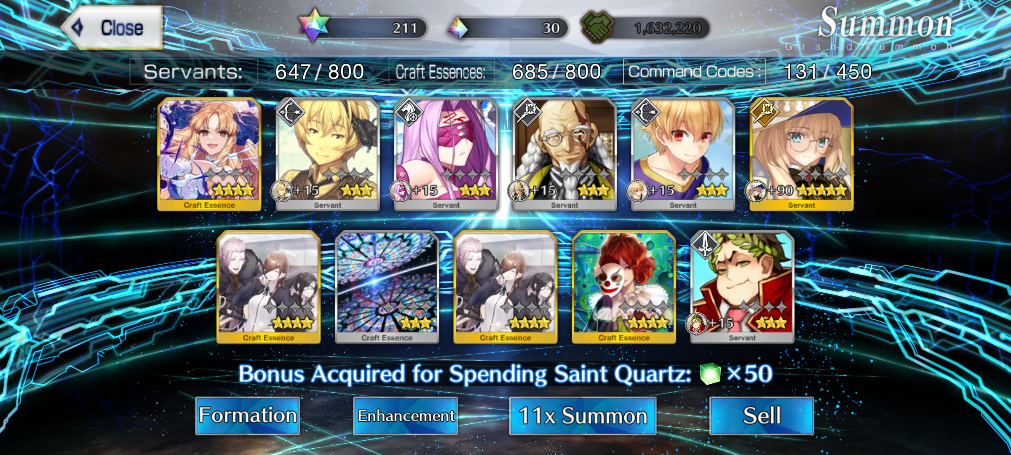The height and width of the screenshot is (455, 1011).
Task: Select the elderly man with glasses servant card
Action: click(x=564, y=154)
